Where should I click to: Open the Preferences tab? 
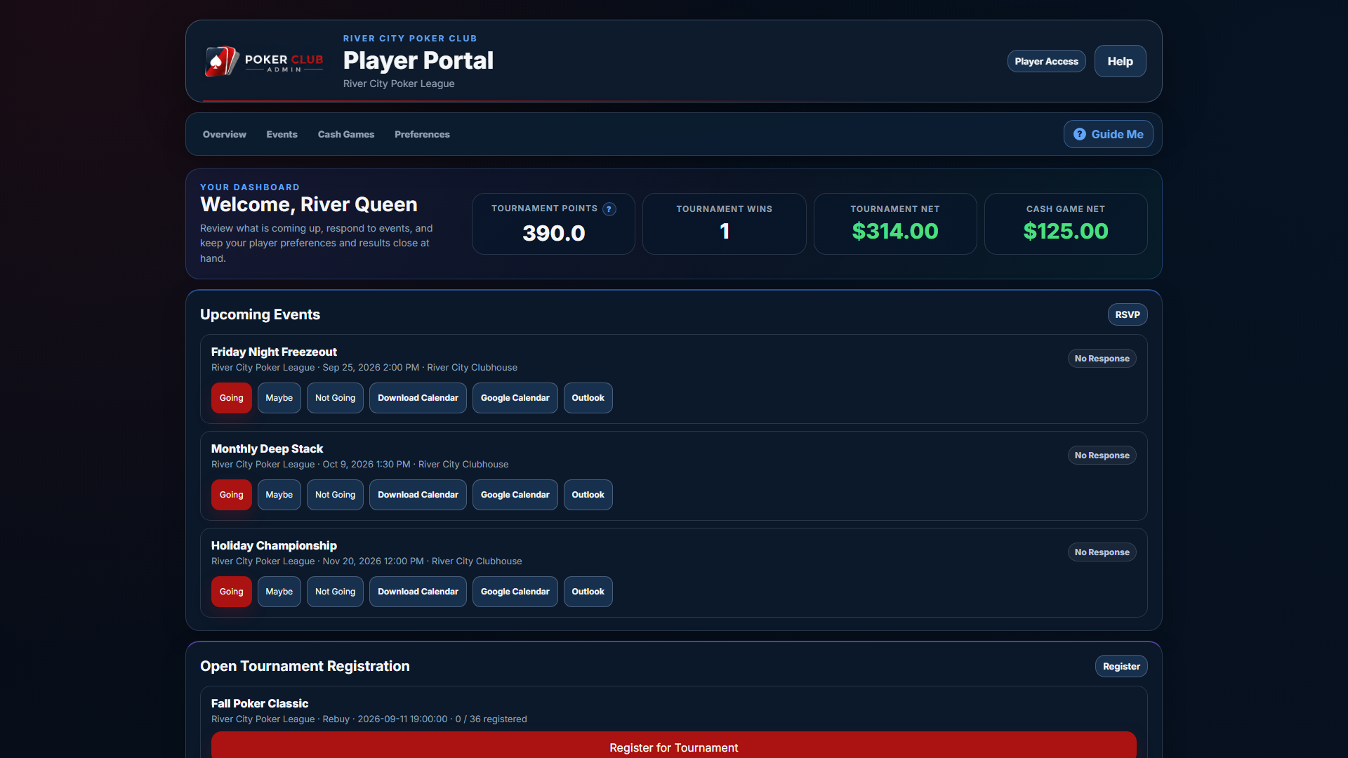(422, 134)
